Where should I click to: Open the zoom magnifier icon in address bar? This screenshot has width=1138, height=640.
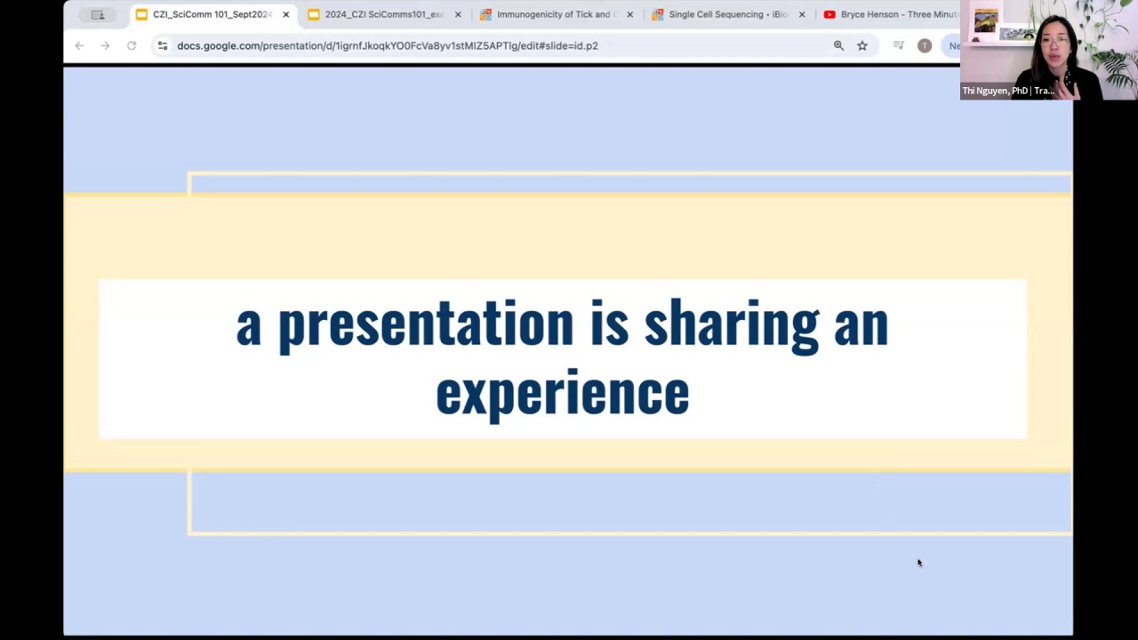pos(838,45)
